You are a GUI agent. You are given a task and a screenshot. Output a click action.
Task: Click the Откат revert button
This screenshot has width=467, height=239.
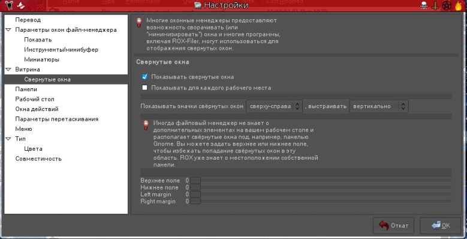[393, 226]
